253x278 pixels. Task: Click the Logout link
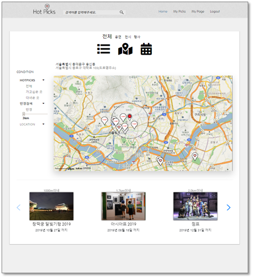click(214, 12)
